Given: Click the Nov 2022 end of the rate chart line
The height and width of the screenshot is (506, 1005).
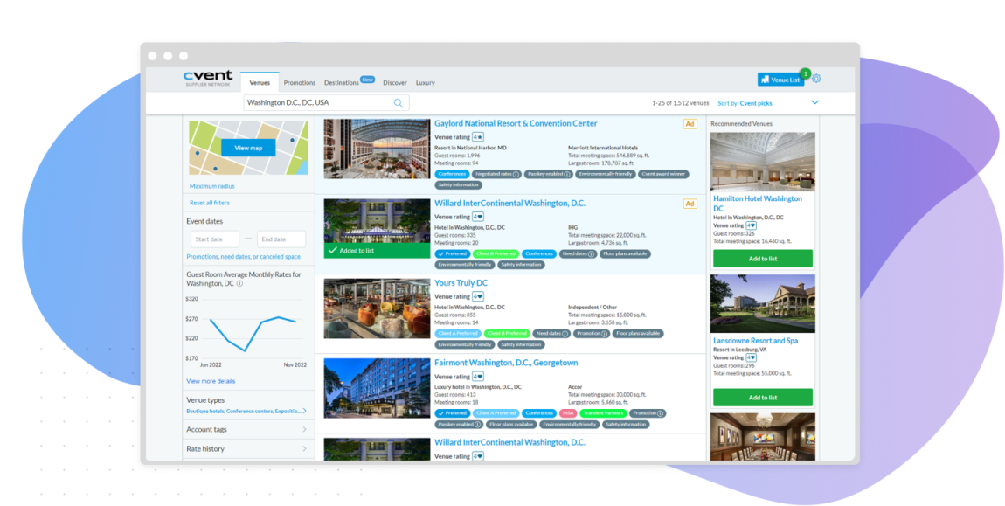Looking at the screenshot, I should [295, 322].
